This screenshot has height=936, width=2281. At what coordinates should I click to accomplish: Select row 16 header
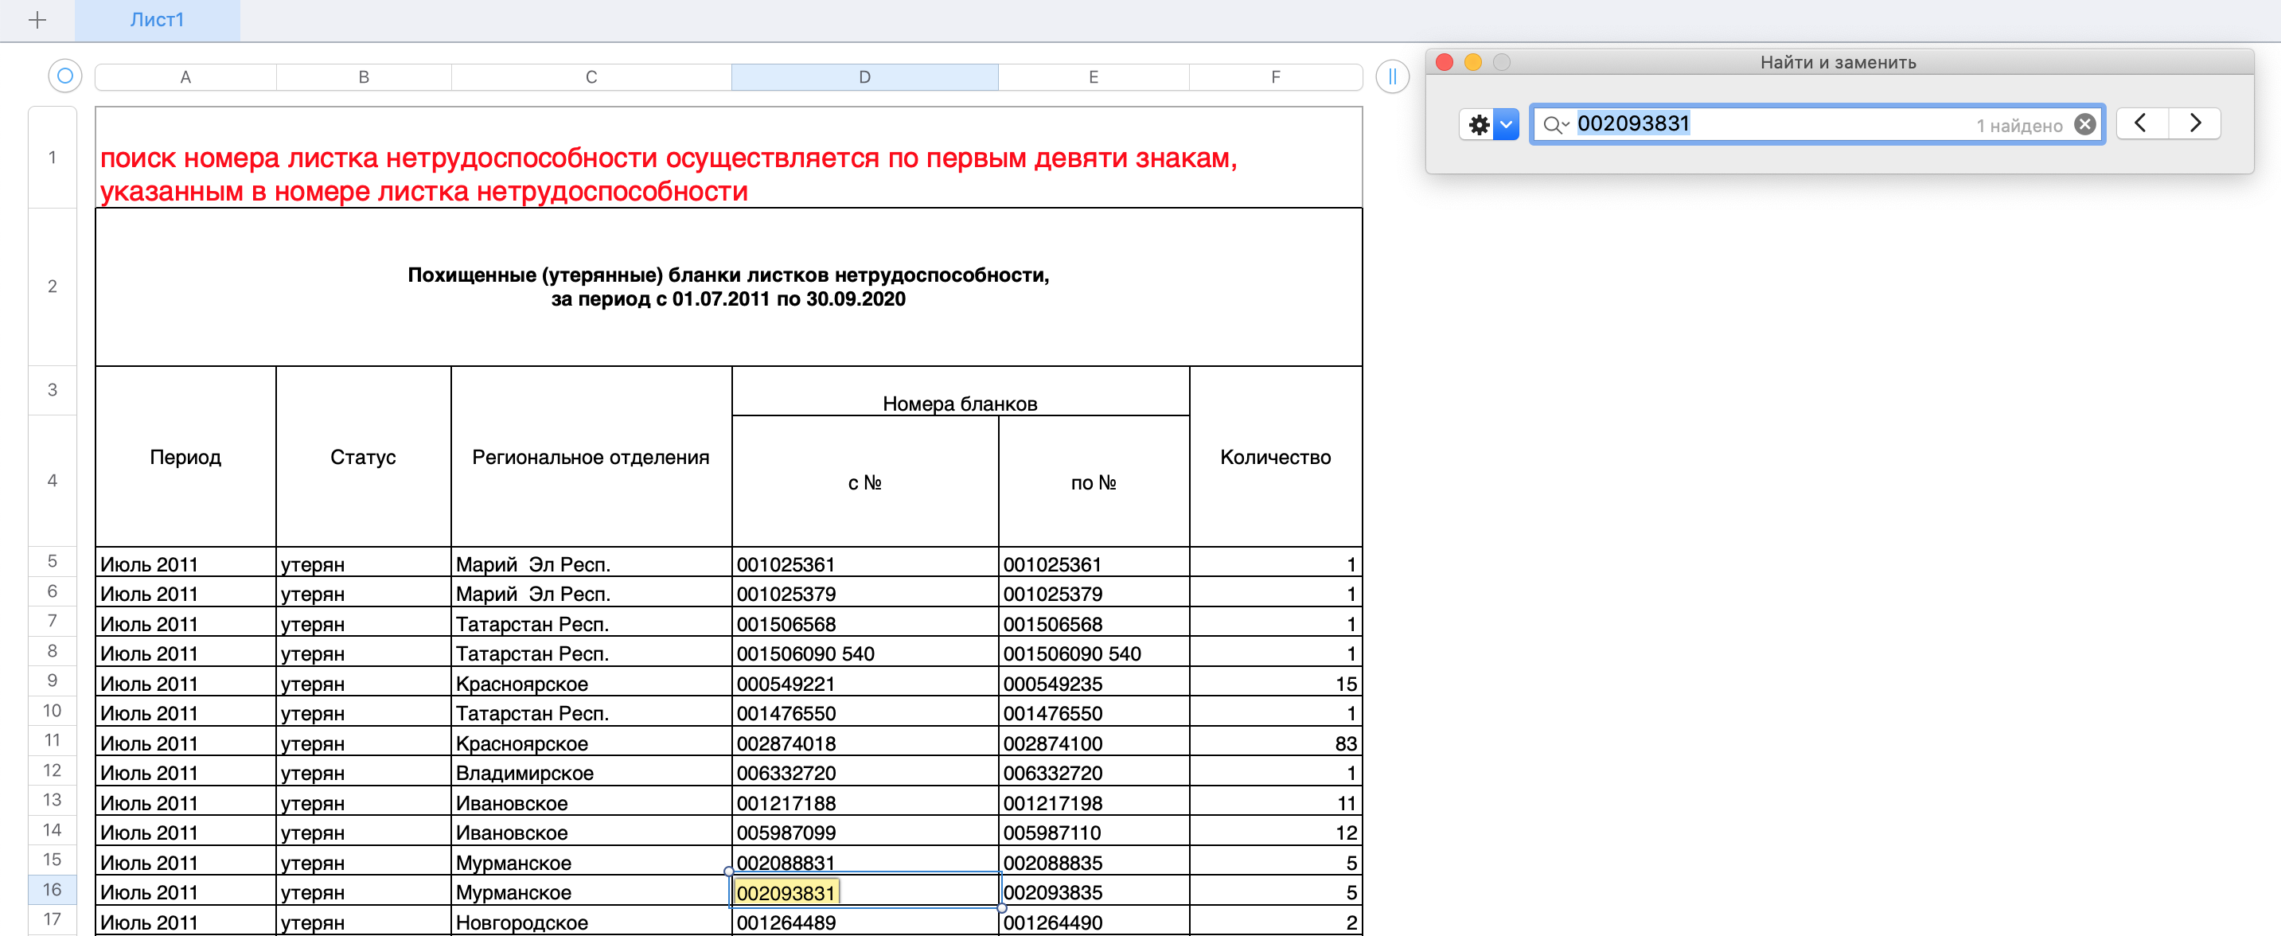pyautogui.click(x=53, y=890)
